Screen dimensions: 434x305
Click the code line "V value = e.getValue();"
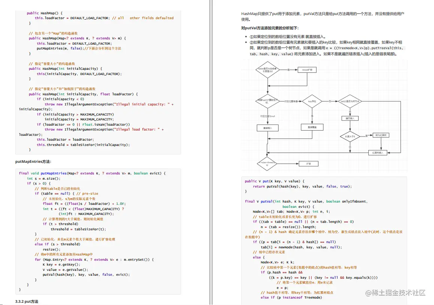pos(65,270)
